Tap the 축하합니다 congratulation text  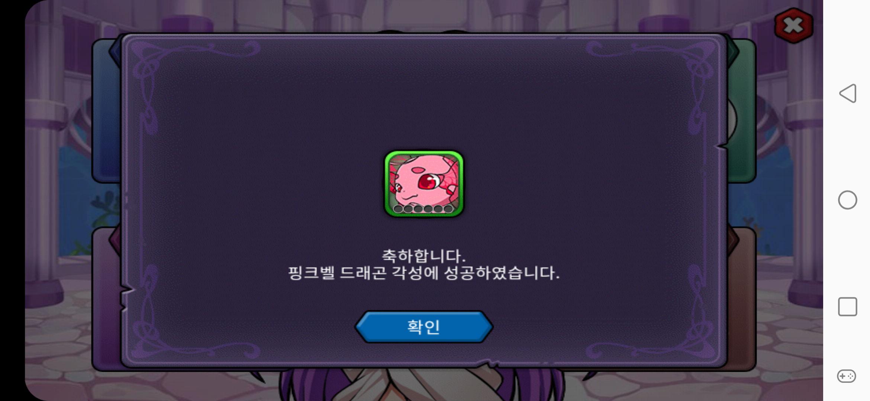tap(424, 256)
